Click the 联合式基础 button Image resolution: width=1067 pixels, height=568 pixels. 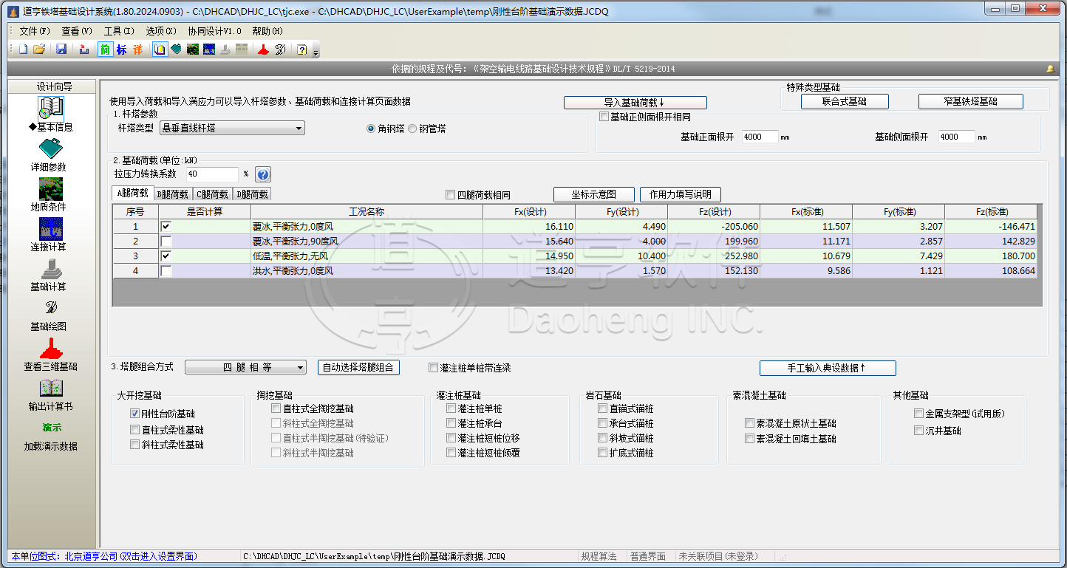[845, 102]
